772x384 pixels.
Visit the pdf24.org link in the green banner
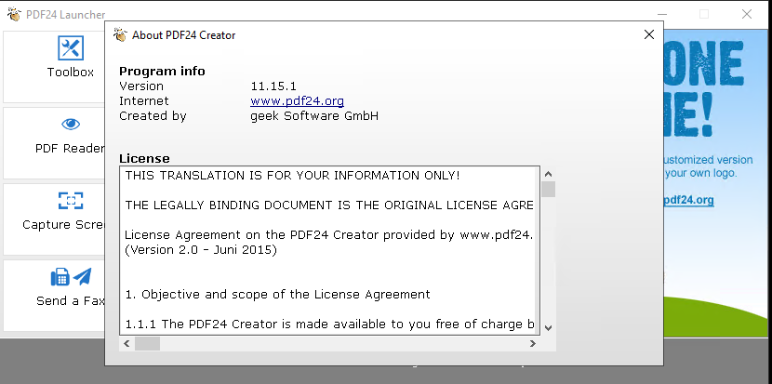[688, 200]
